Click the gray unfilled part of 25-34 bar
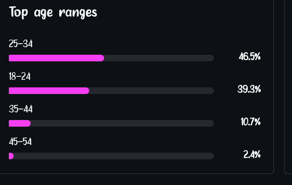This screenshot has height=185, width=292. click(159, 58)
